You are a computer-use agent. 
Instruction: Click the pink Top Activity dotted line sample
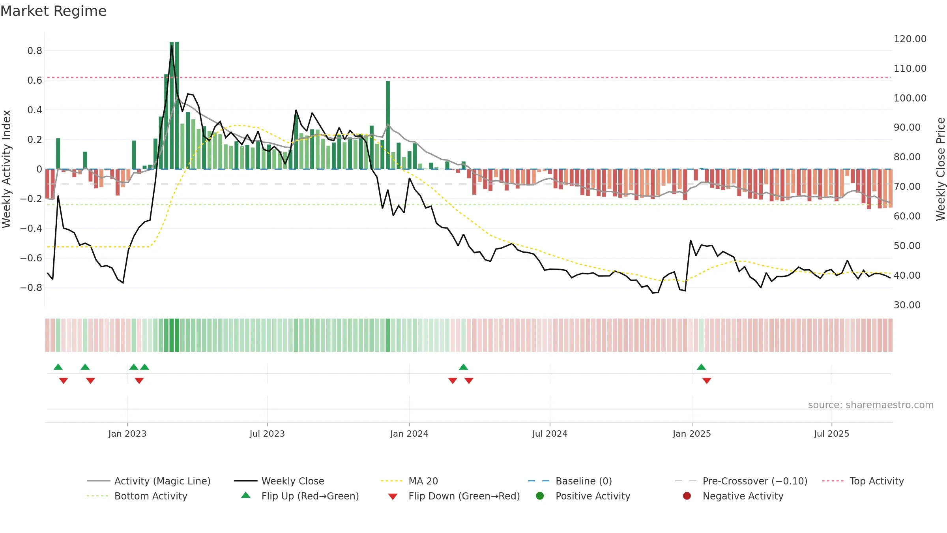(833, 481)
